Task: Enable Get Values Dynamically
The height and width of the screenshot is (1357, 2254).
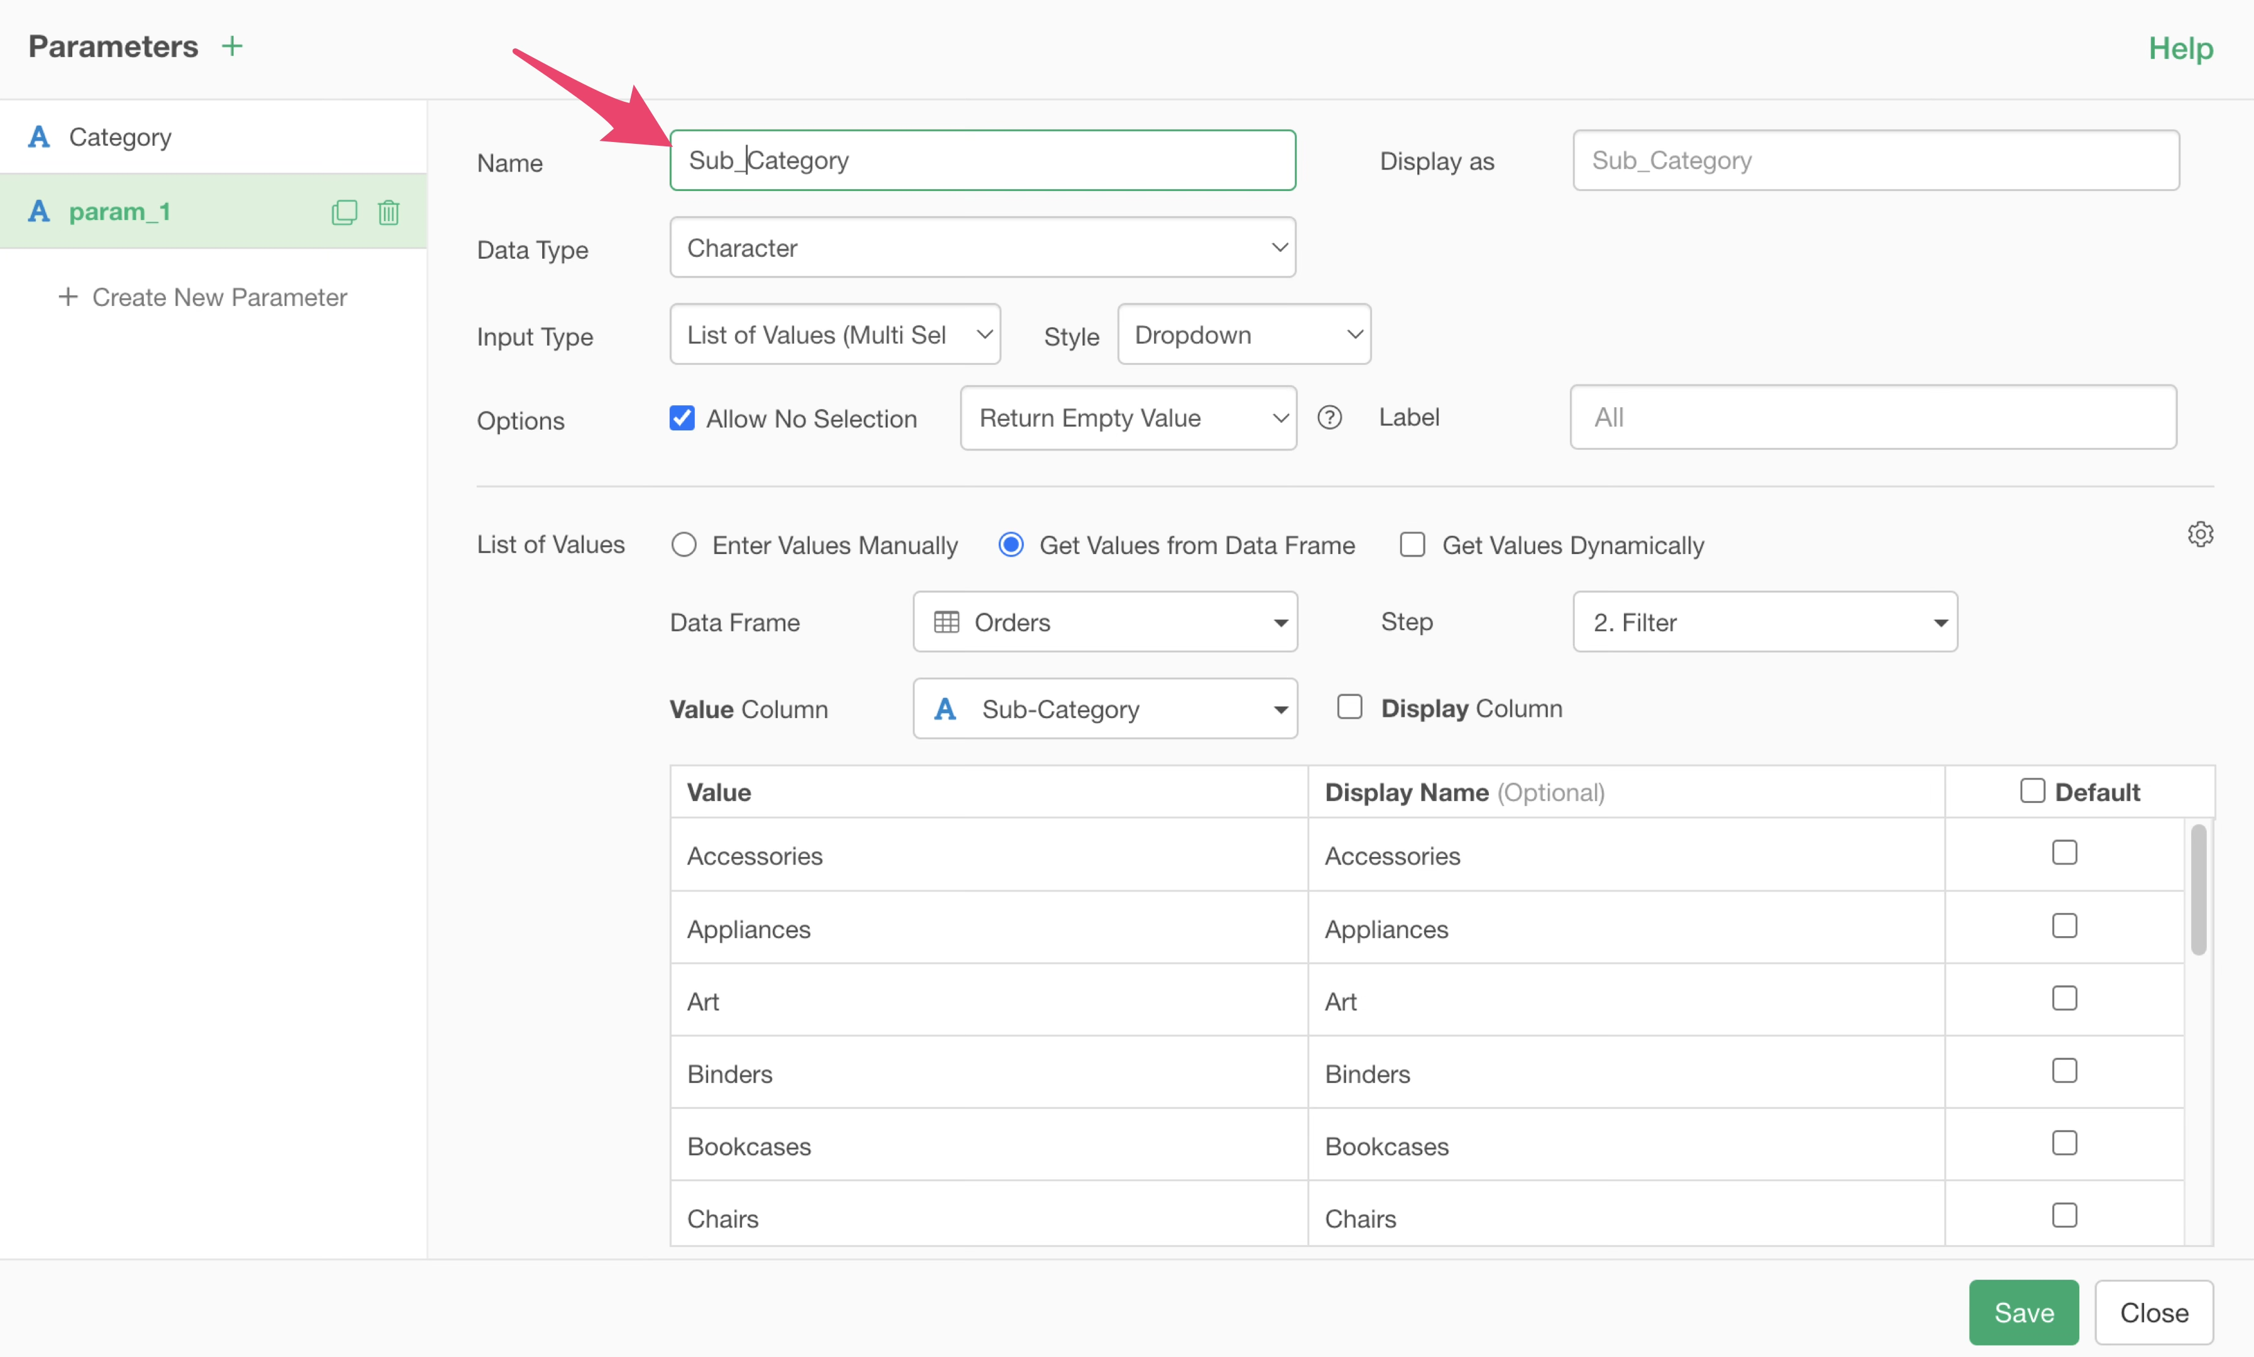Action: click(x=1413, y=545)
